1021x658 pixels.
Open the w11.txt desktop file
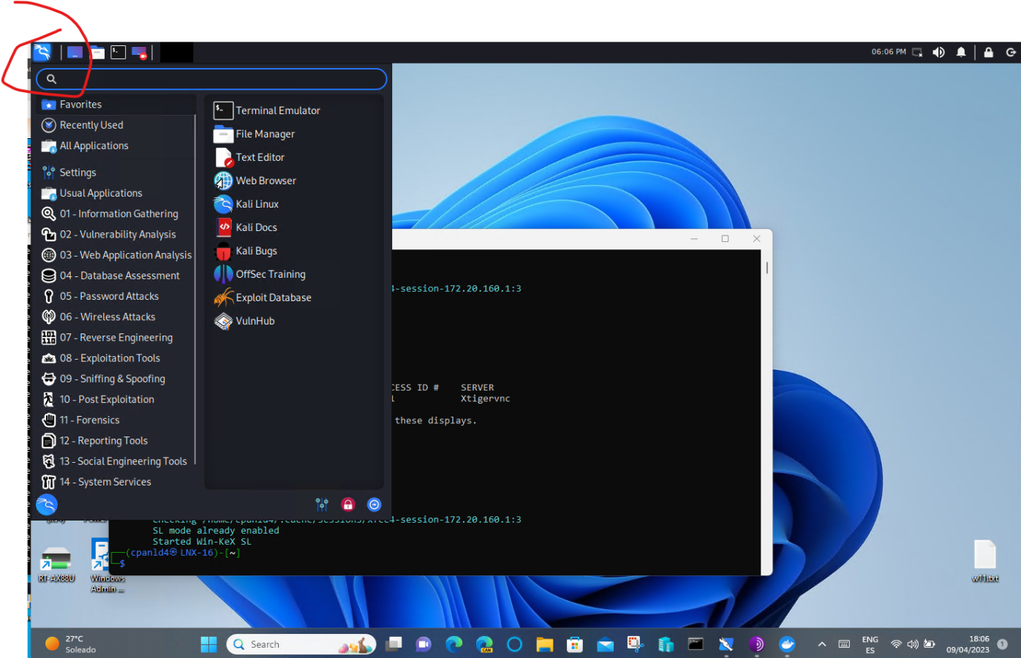pyautogui.click(x=985, y=561)
